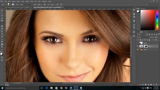Screen dimensions: 160x90
Task: Open brush Opacity slider arrow
Action: [x=42, y=4]
